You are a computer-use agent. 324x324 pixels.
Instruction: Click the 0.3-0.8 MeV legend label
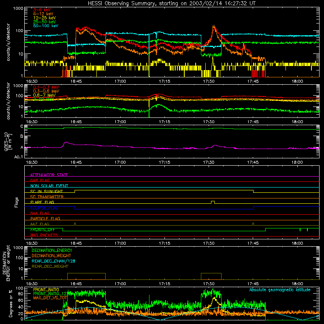pyautogui.click(x=46, y=91)
